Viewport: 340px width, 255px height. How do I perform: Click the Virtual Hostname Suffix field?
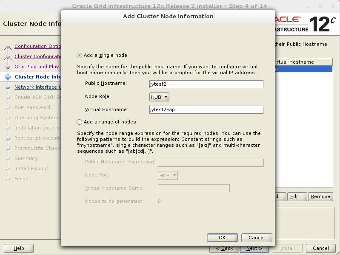coord(194,188)
